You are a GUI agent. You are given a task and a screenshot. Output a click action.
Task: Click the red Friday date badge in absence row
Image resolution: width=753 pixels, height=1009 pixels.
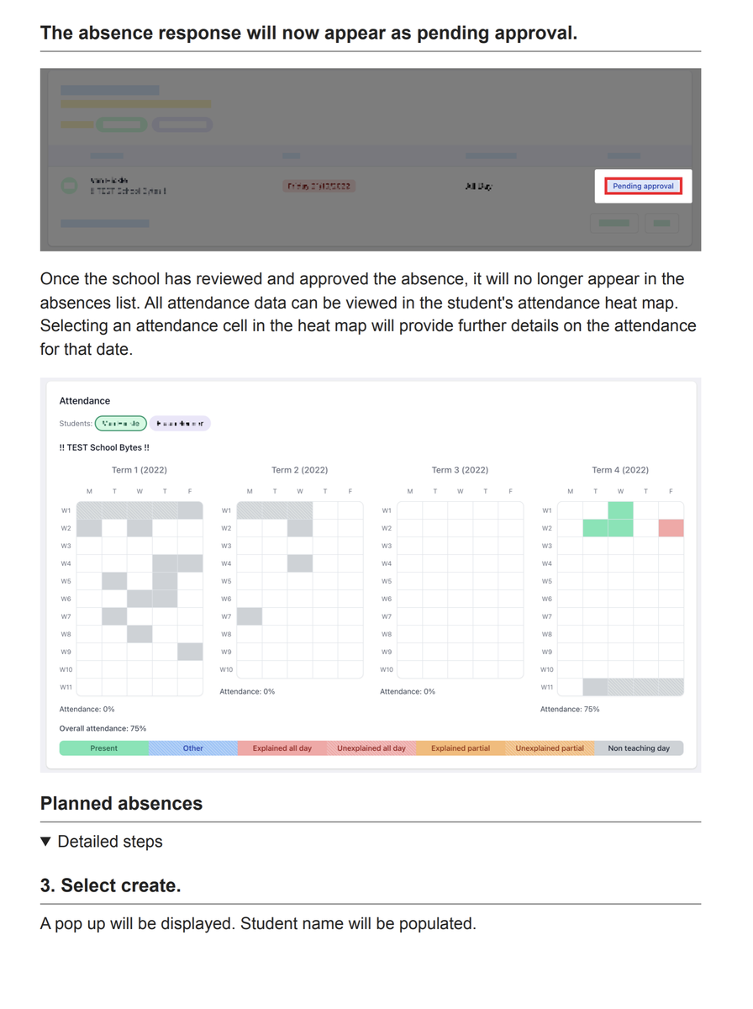point(319,186)
